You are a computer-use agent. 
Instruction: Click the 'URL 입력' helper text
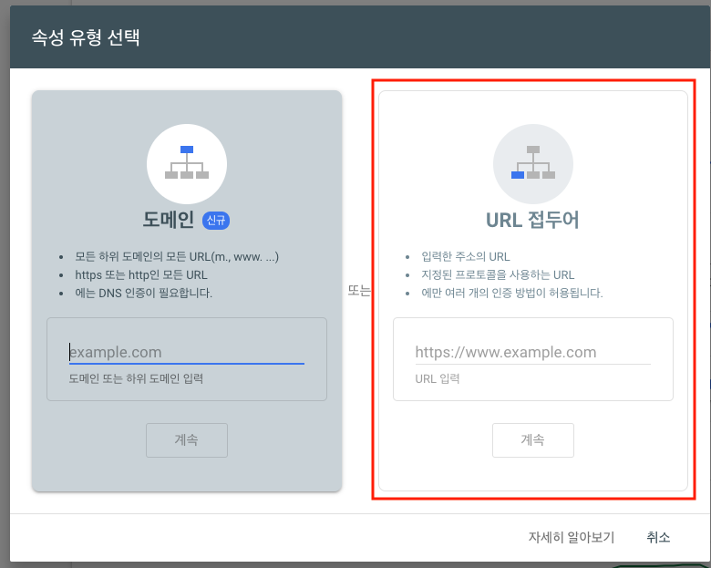coord(438,378)
